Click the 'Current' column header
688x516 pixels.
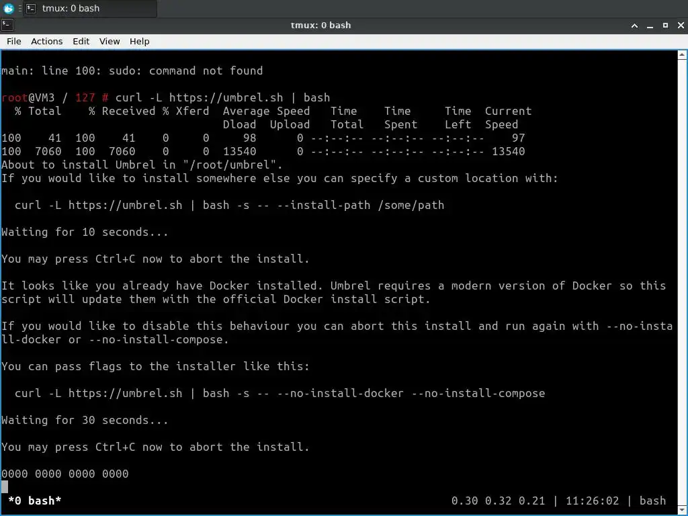(x=508, y=111)
